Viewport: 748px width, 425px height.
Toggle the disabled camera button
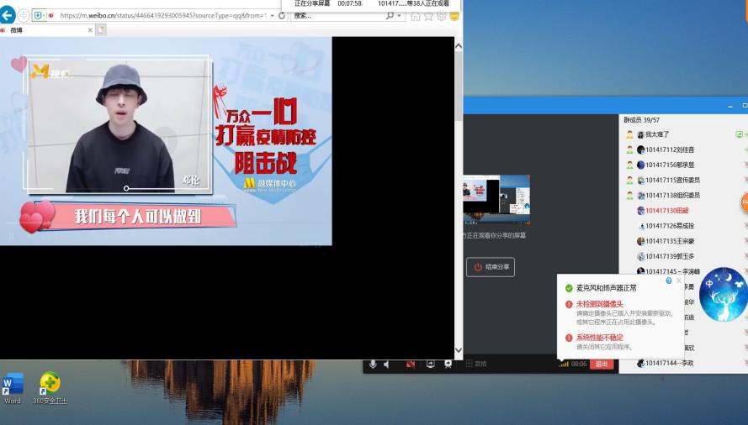(x=411, y=365)
